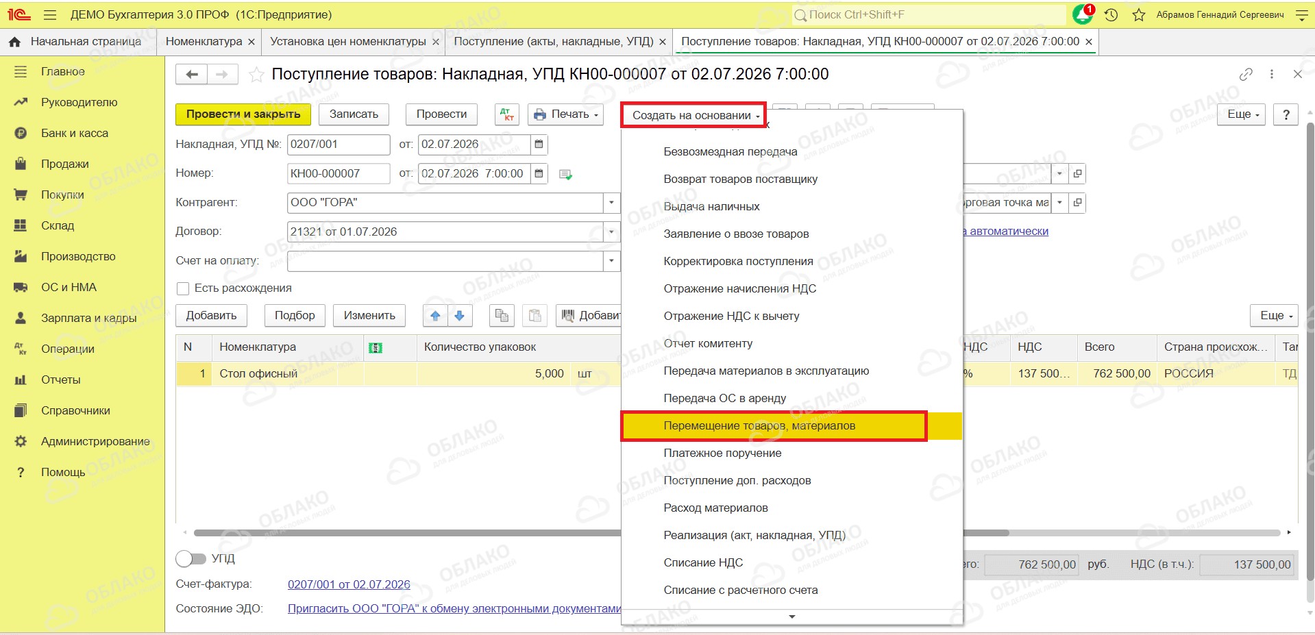Open calendar for Накладная date
This screenshot has height=635, width=1315.
pos(539,145)
